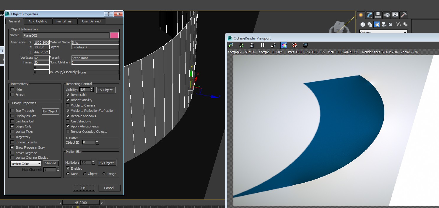This screenshot has height=208, width=439.
Task: Click the 45 / 200 time slider
Action: (81, 203)
